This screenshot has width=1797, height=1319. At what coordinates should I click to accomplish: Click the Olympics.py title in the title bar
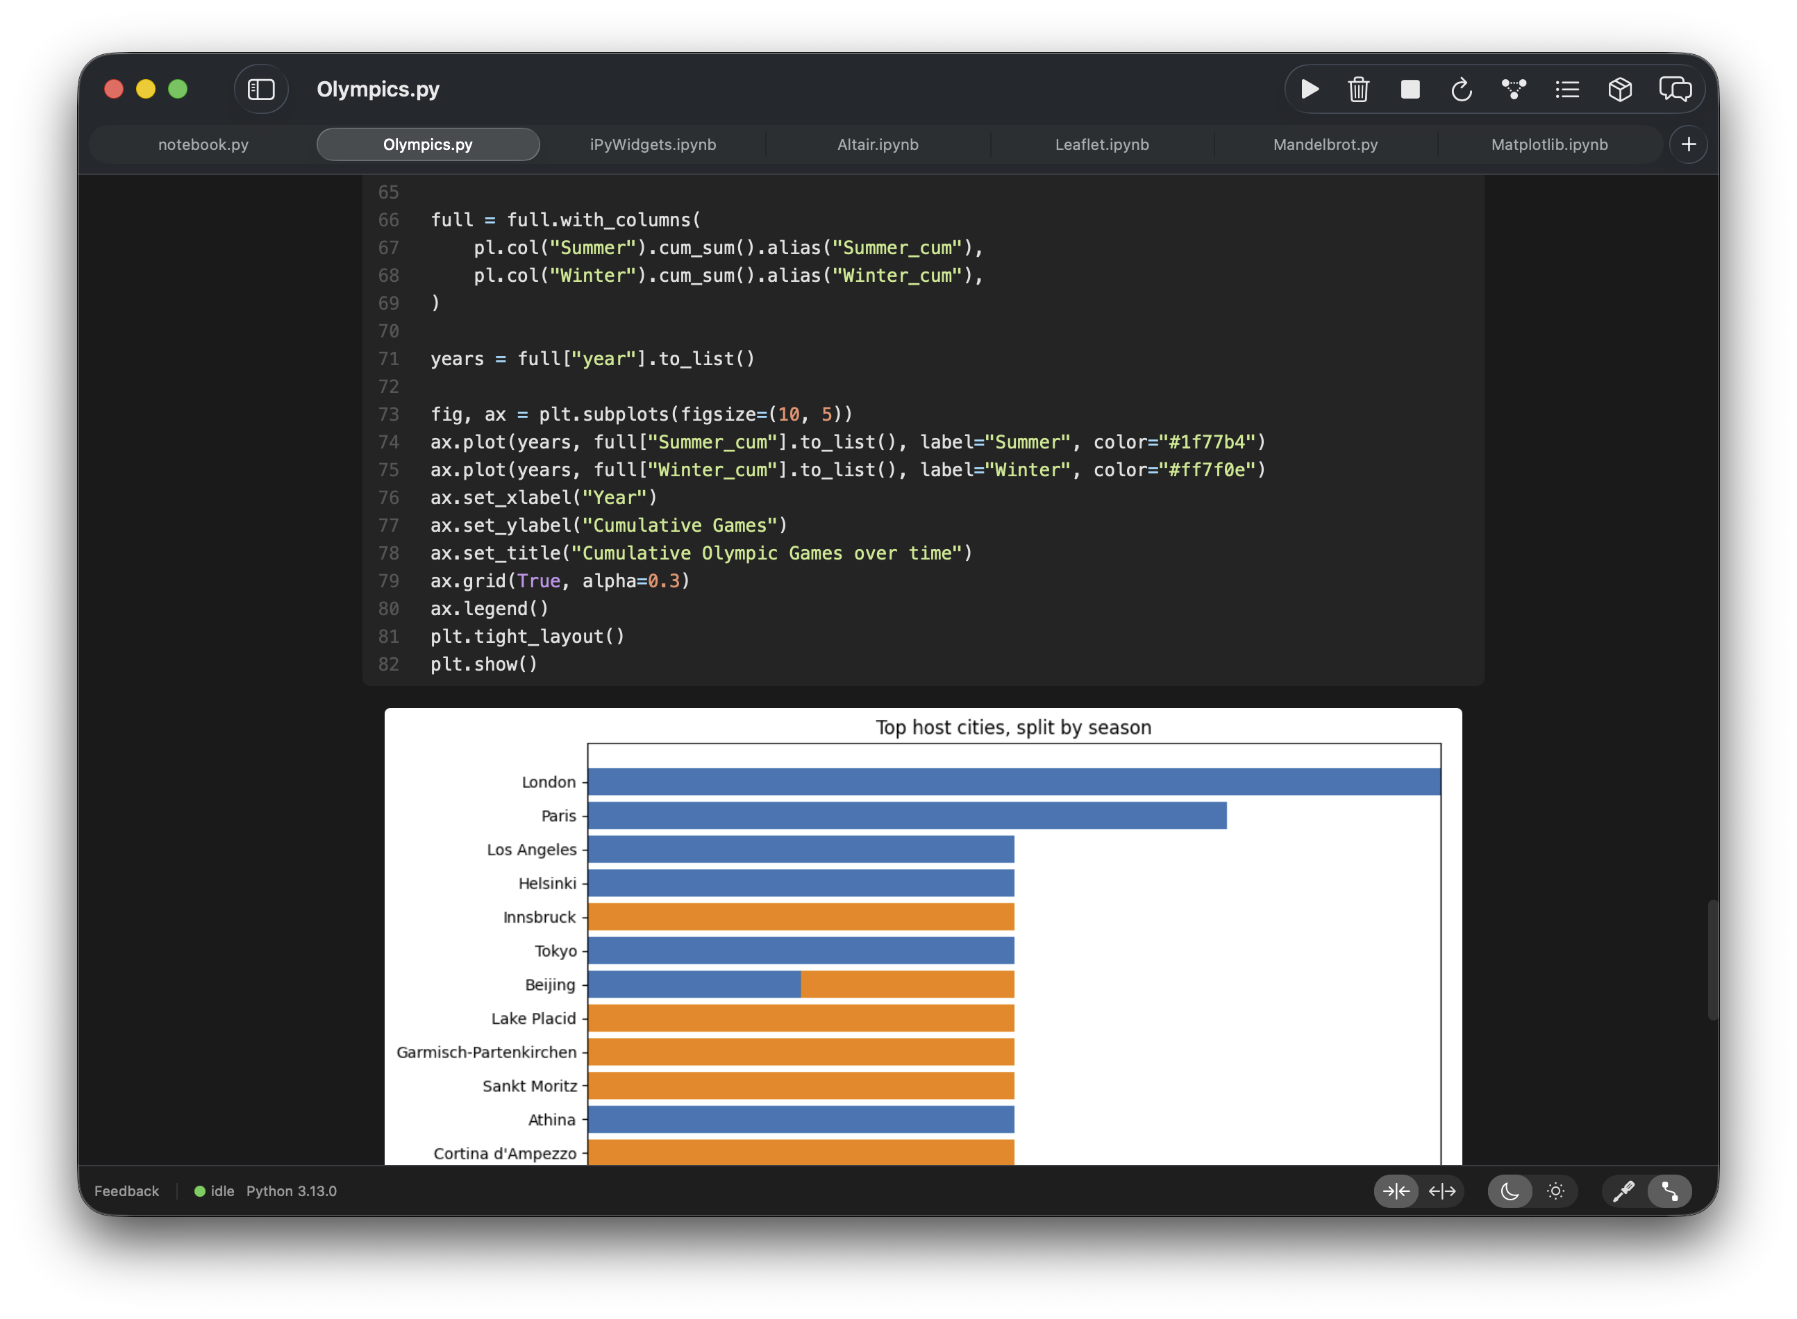378,90
